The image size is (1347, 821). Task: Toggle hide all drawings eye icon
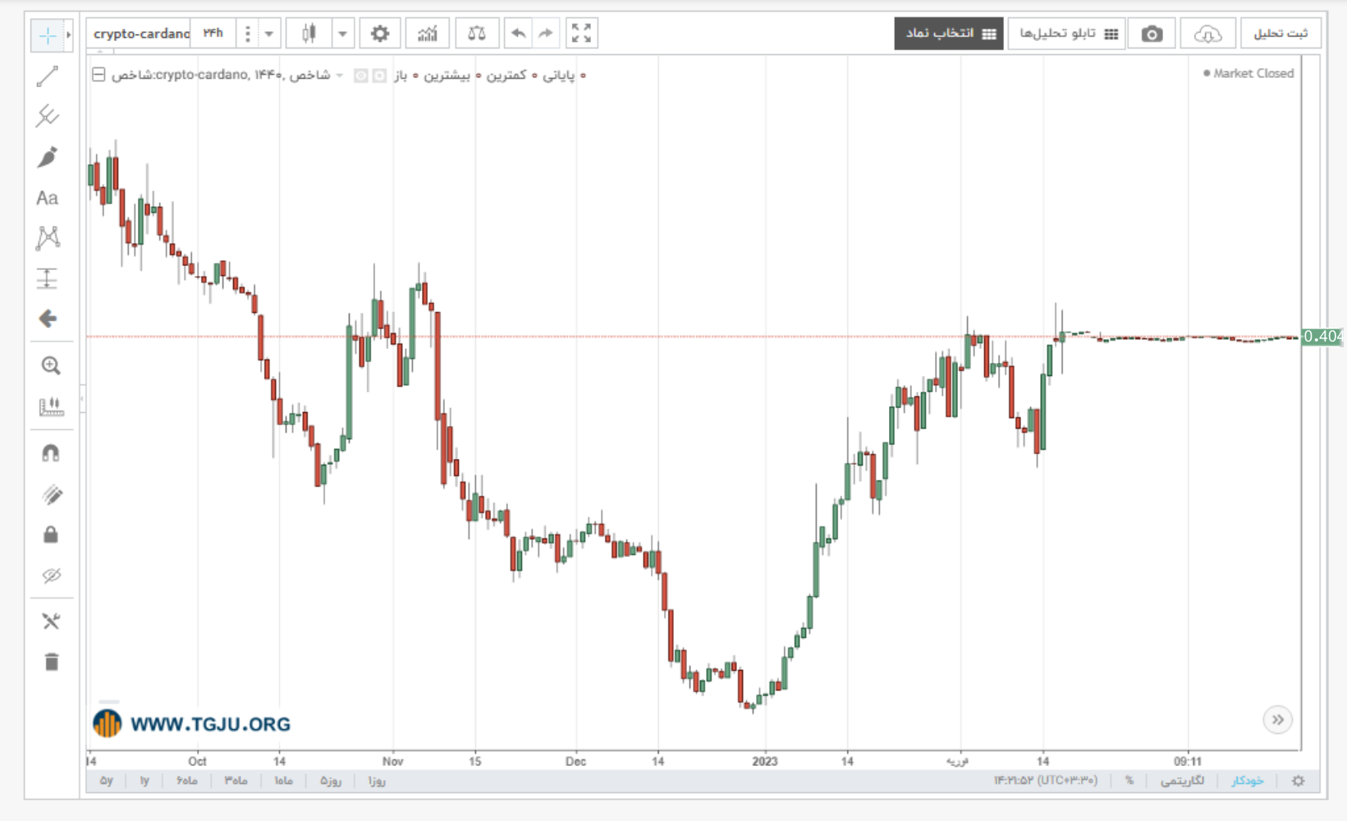(x=51, y=576)
